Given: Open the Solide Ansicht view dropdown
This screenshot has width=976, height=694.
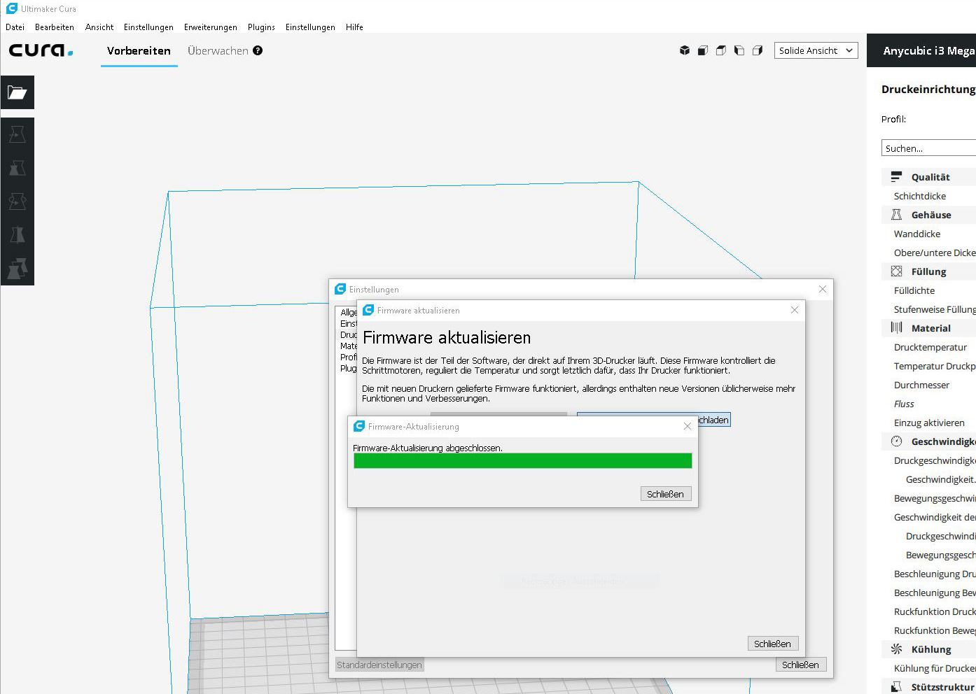Looking at the screenshot, I should point(816,50).
